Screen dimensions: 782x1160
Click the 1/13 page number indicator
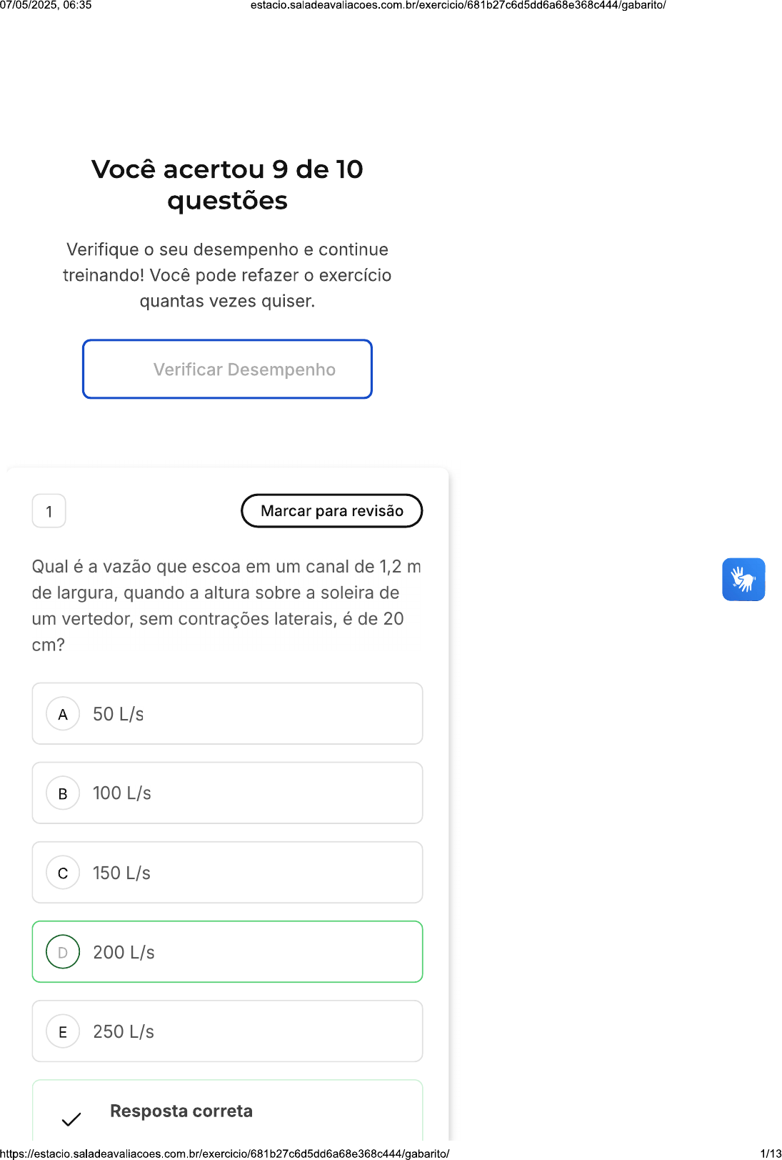pyautogui.click(x=771, y=1154)
